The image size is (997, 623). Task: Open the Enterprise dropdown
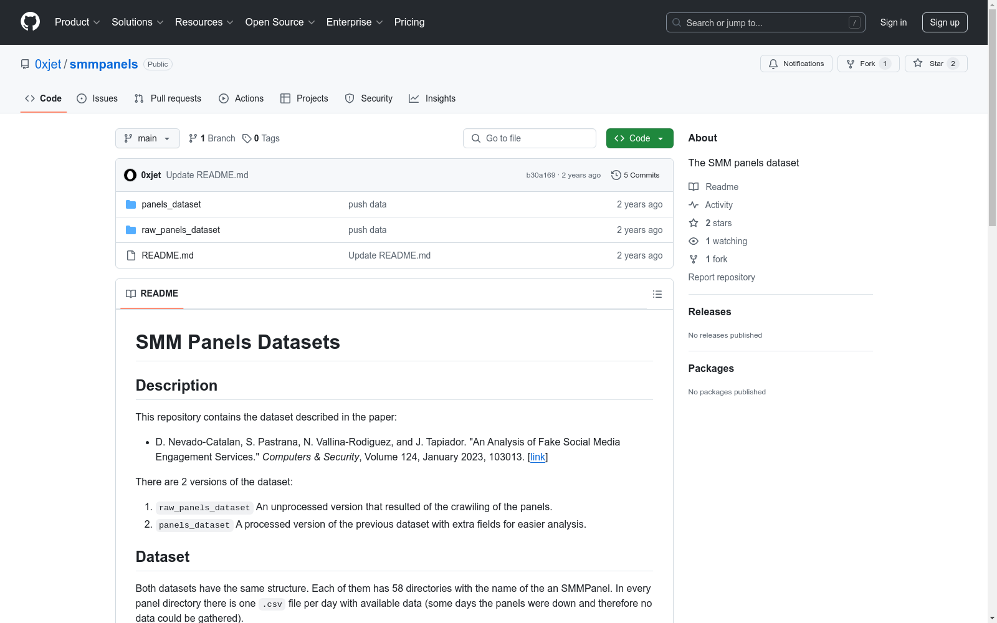pos(355,22)
